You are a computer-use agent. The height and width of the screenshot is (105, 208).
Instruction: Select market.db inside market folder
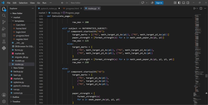[x=20, y=54]
